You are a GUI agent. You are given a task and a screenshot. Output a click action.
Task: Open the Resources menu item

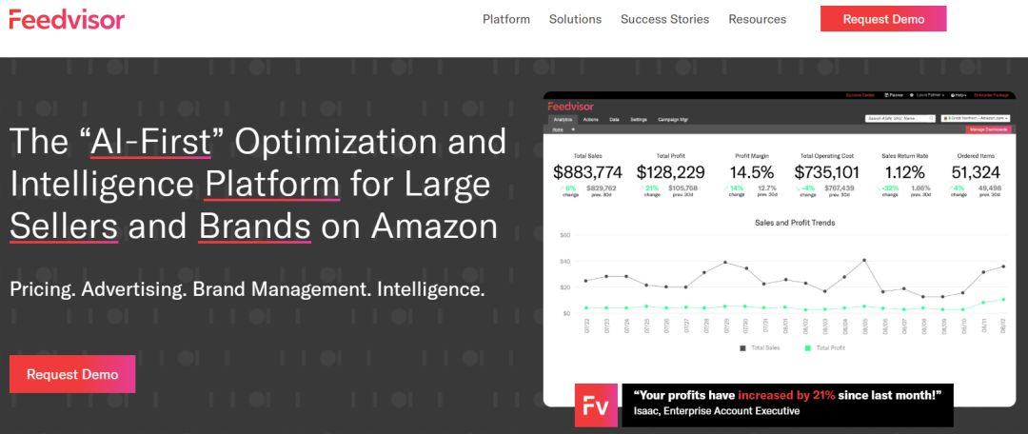point(757,19)
